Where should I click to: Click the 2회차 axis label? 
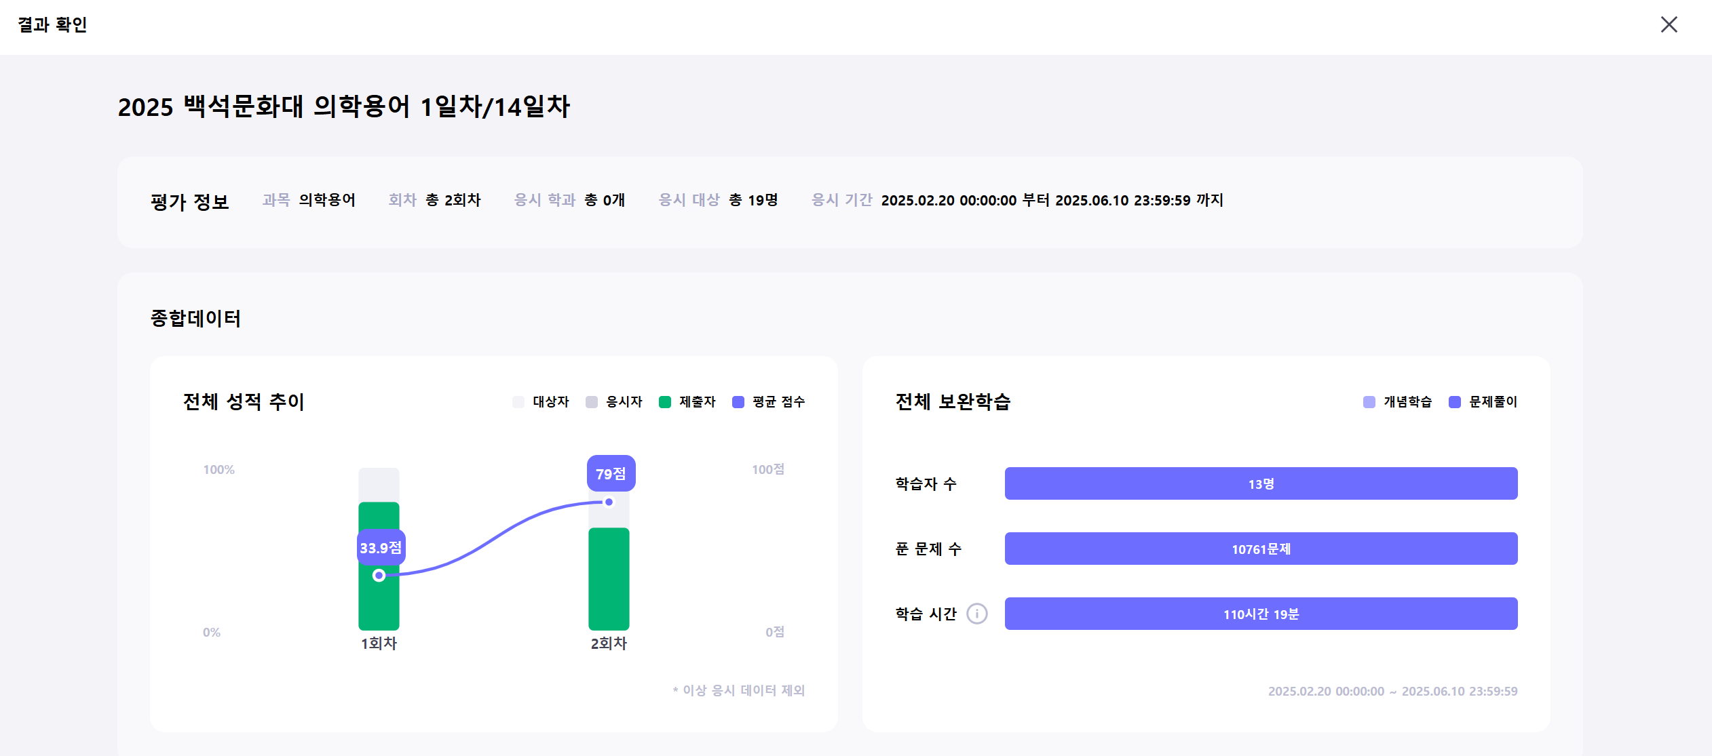(x=609, y=643)
